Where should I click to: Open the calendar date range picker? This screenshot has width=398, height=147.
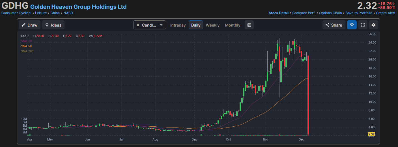coord(249,25)
